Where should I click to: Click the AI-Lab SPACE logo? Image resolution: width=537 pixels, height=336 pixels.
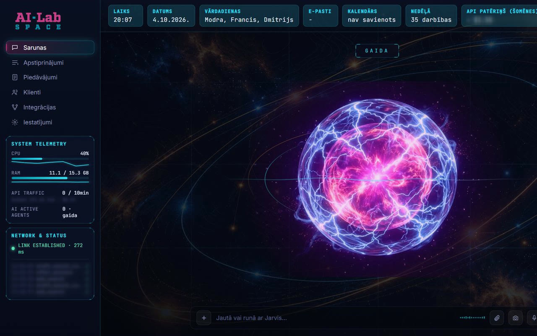coord(38,21)
